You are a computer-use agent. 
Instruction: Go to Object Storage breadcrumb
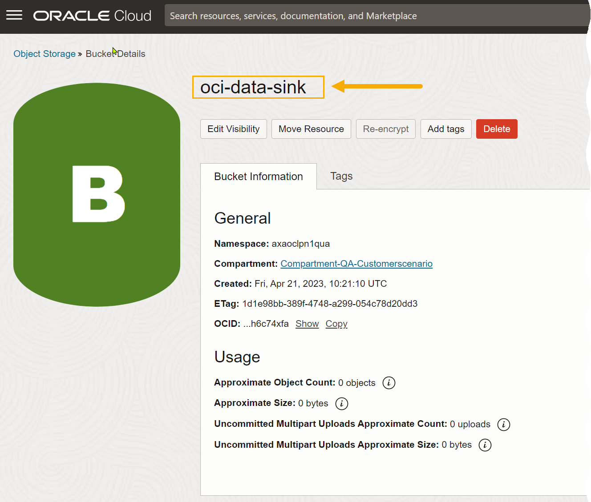pos(45,54)
